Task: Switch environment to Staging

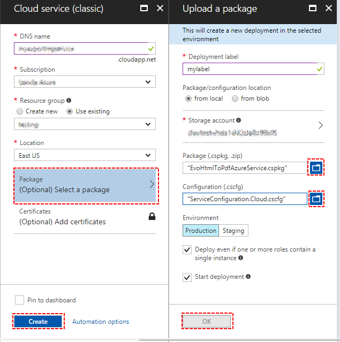Action: pyautogui.click(x=233, y=231)
